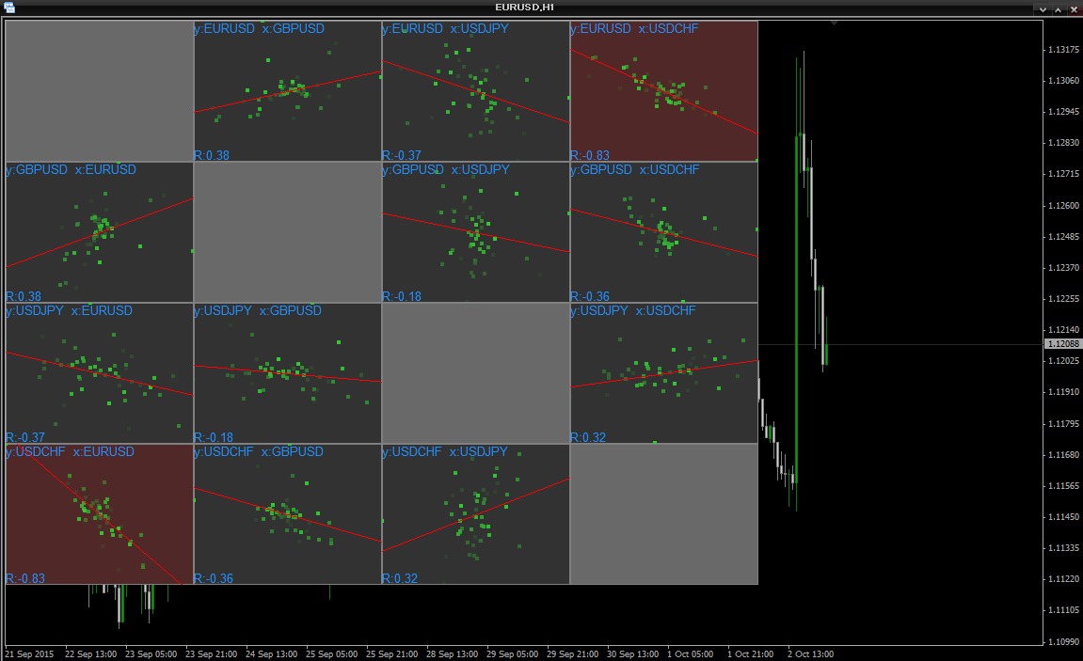Image resolution: width=1083 pixels, height=661 pixels.
Task: Click the chart shift triangle marker
Action: (x=832, y=22)
